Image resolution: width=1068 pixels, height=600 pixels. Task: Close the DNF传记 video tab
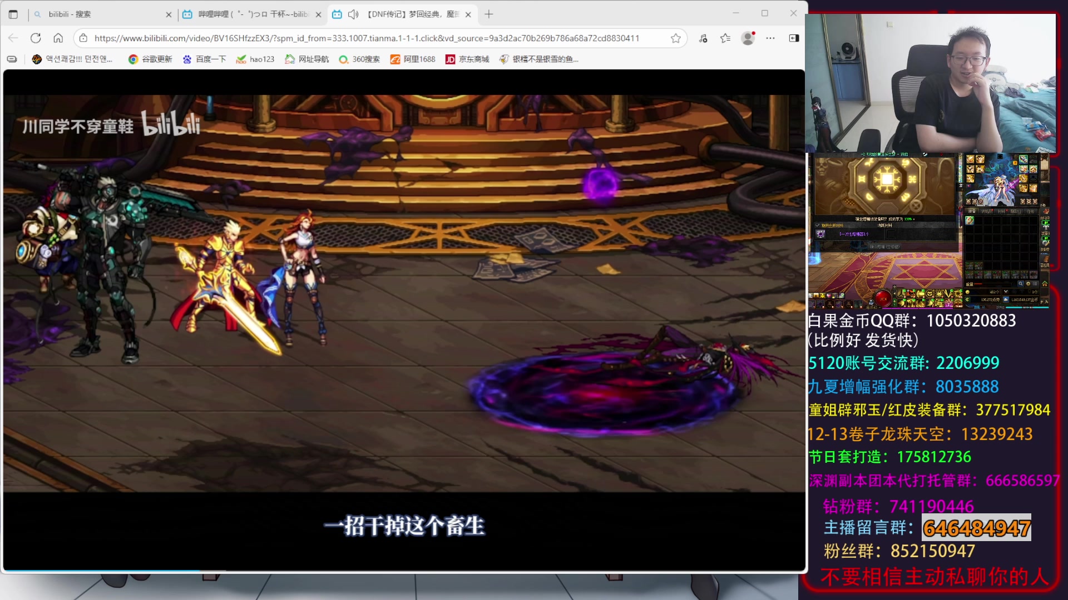pos(468,14)
